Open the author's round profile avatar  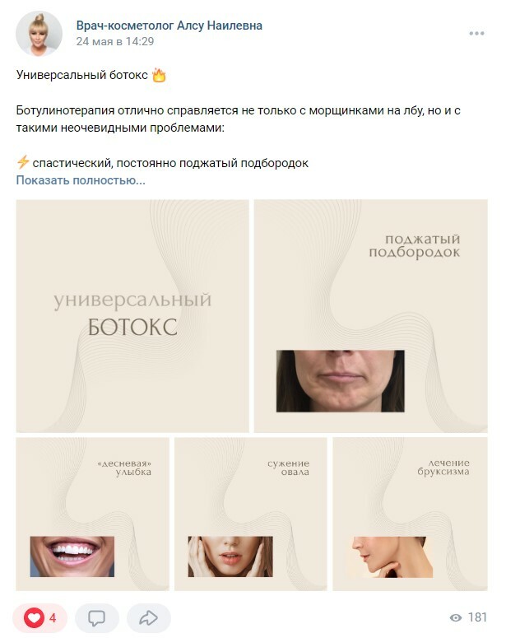(x=39, y=34)
